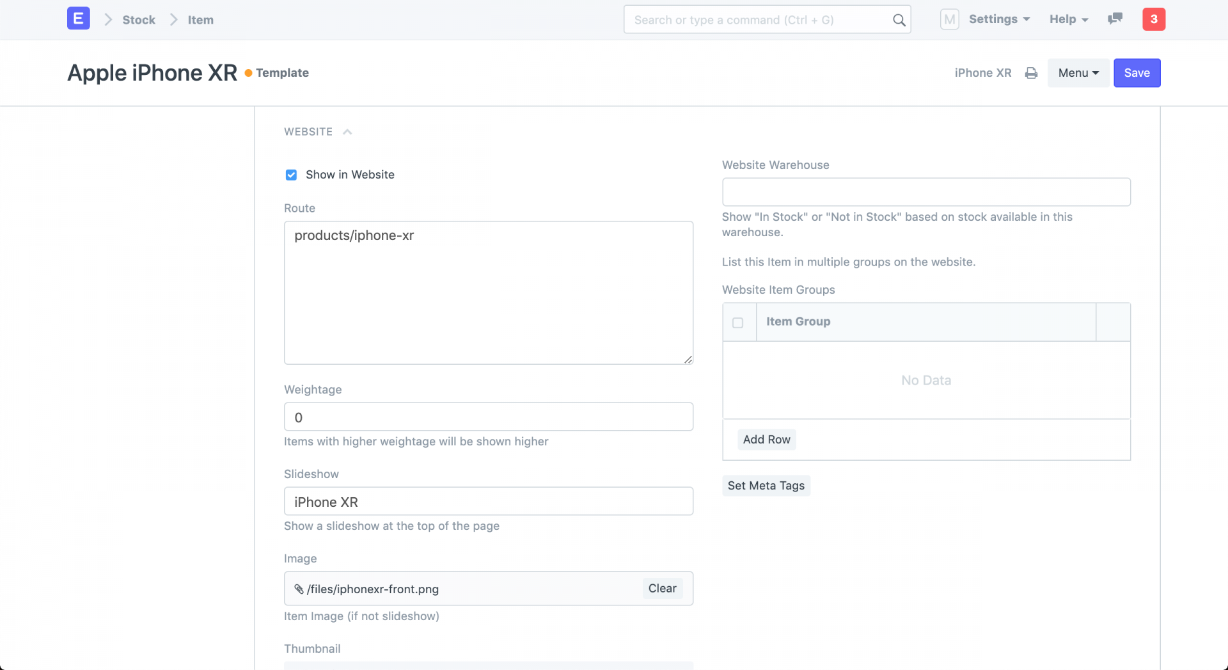Navigate to Item breadcrumb
The width and height of the screenshot is (1228, 670).
click(x=200, y=20)
